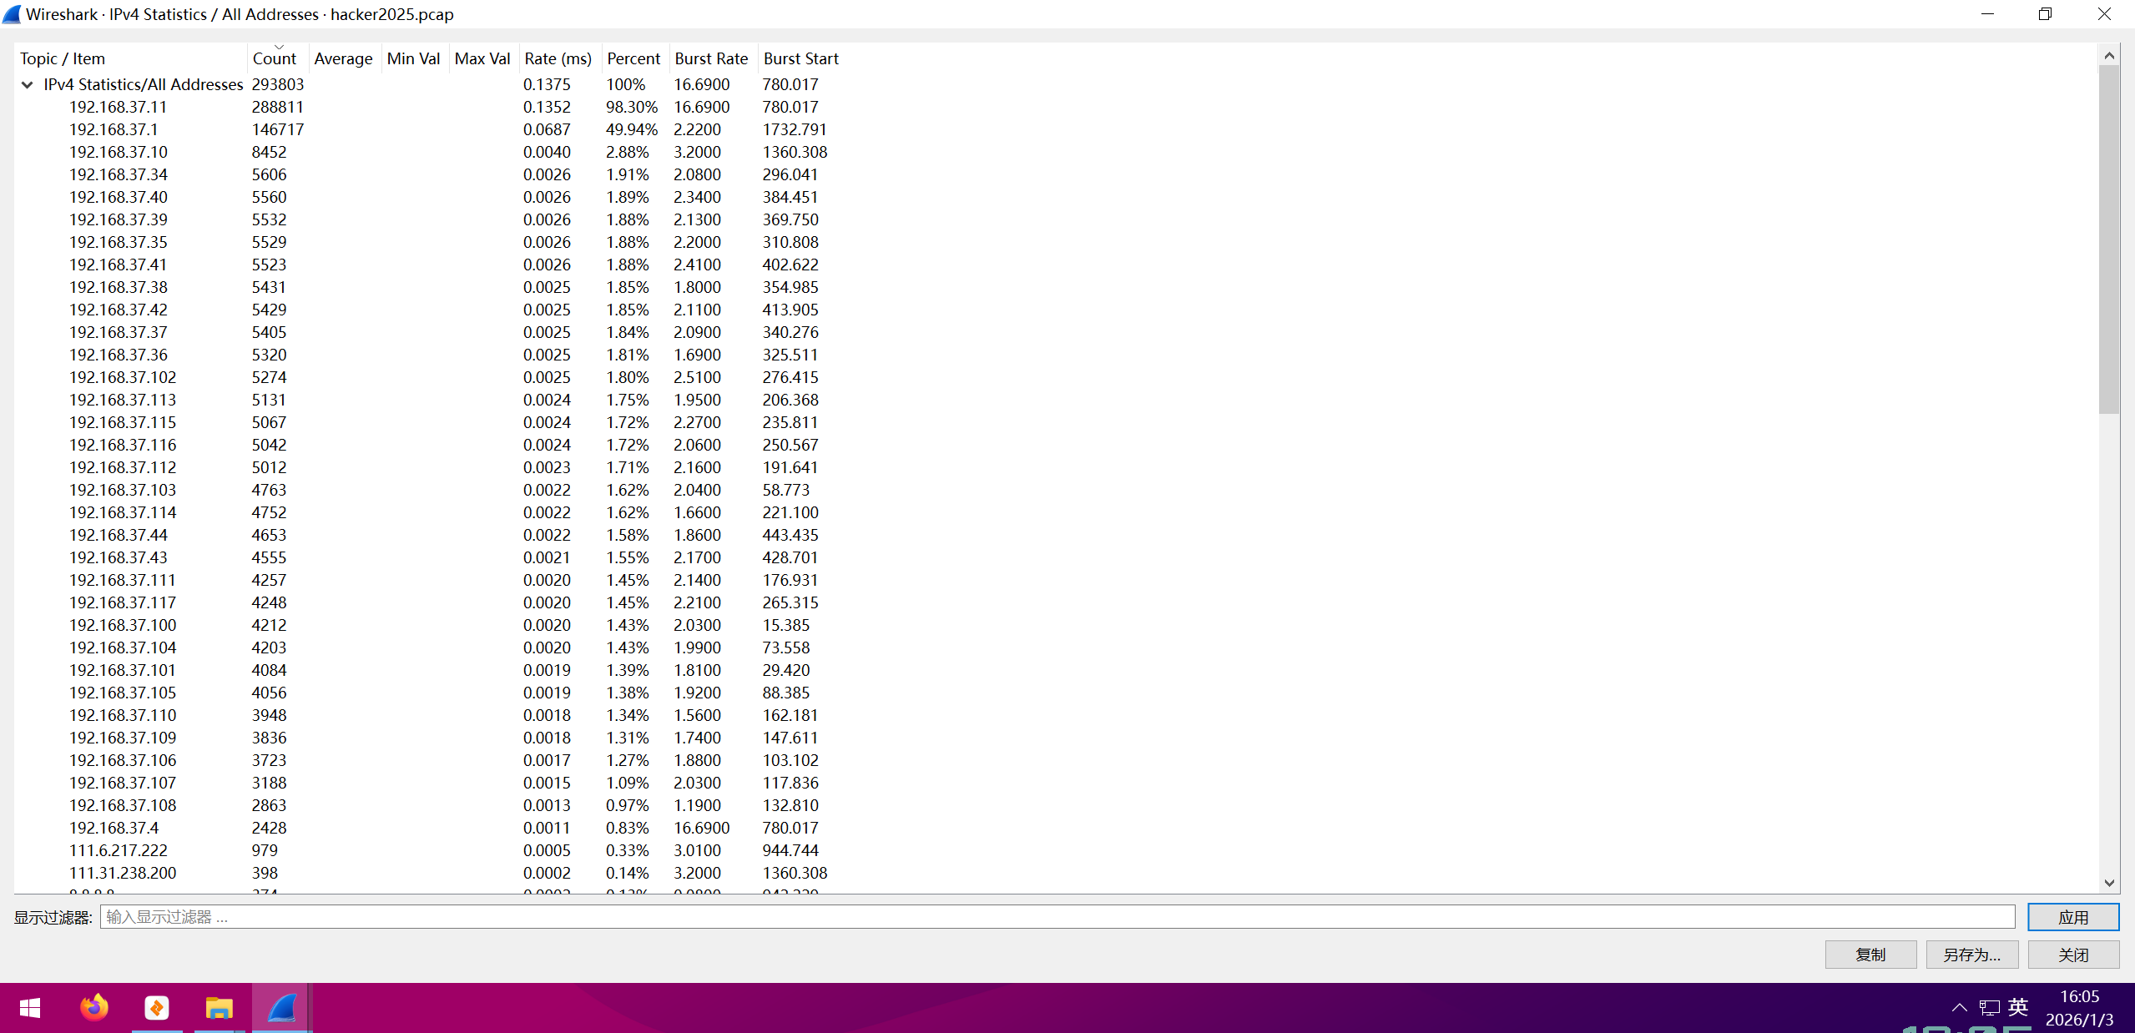Screen dimensions: 2135x1033
Task: Collapse the IPv4 Statistics/All Addresses tree
Action: 27,84
